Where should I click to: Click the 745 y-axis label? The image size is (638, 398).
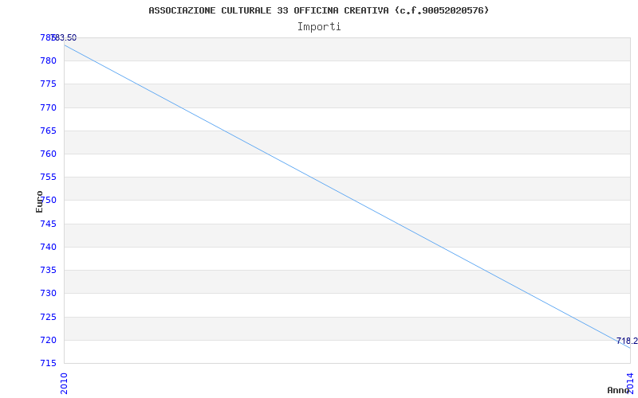click(x=49, y=224)
